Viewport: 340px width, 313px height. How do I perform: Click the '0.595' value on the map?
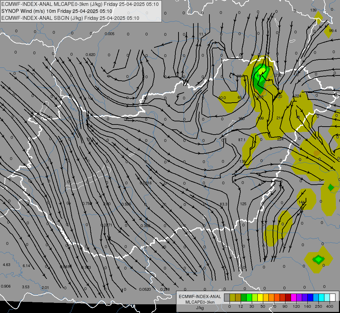[126, 204]
